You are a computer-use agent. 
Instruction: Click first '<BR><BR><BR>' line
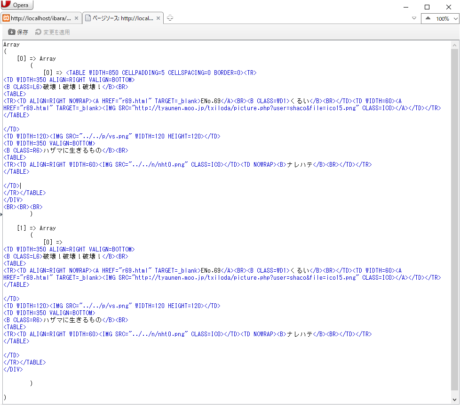(x=23, y=207)
